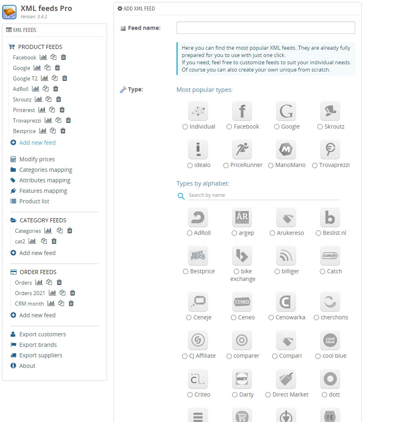405x422 pixels.
Task: Open Export suppliers page
Action: tap(41, 355)
